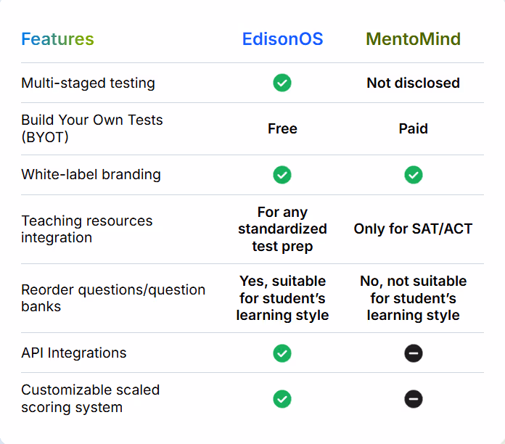The image size is (505, 444).
Task: Click the Multi-staged testing feature label
Action: click(88, 83)
